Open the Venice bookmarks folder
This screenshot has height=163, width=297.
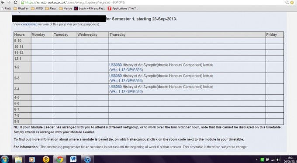point(66,8)
